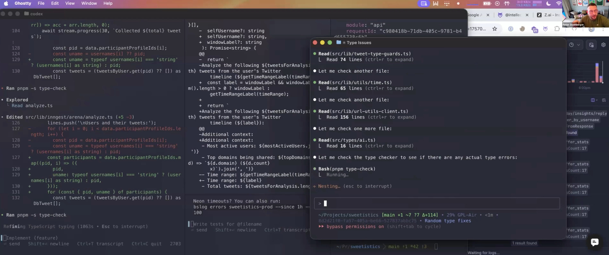Click the Ctrl+C quit hint

pyautogui.click(x=146, y=244)
